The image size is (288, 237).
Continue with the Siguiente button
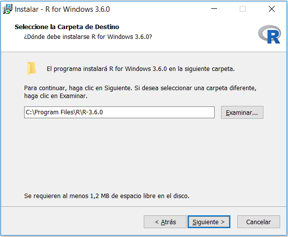click(209, 222)
